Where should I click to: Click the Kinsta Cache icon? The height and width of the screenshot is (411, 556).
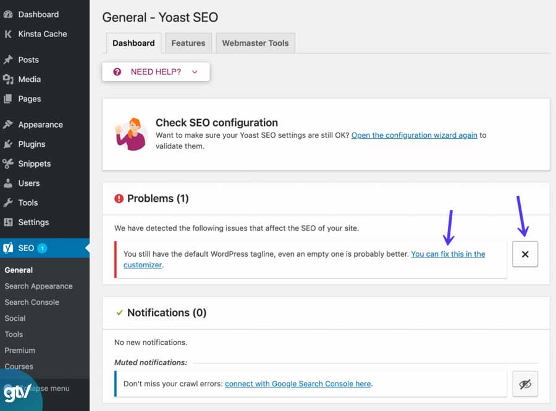[9, 34]
